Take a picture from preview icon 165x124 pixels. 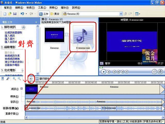160,72
